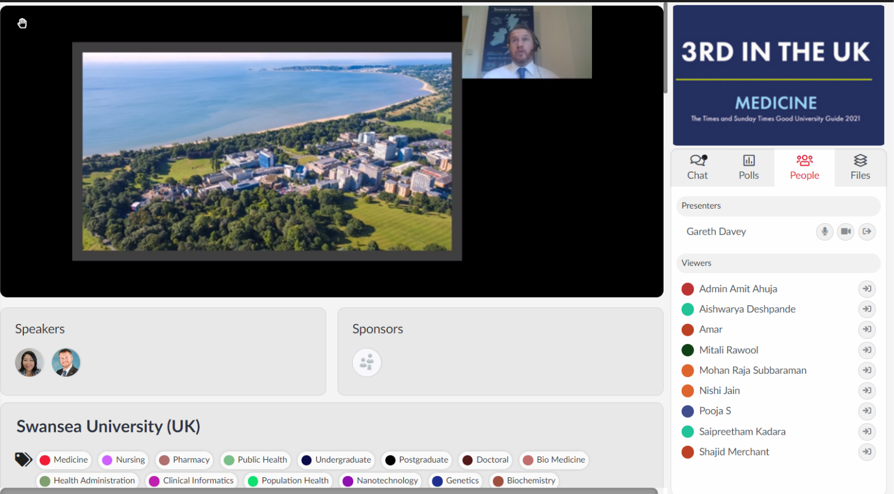Select the People tab
The height and width of the screenshot is (494, 894).
click(x=804, y=167)
